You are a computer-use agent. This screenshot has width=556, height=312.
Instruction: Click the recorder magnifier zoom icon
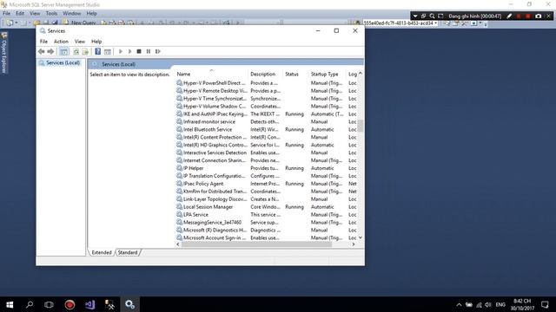click(432, 16)
